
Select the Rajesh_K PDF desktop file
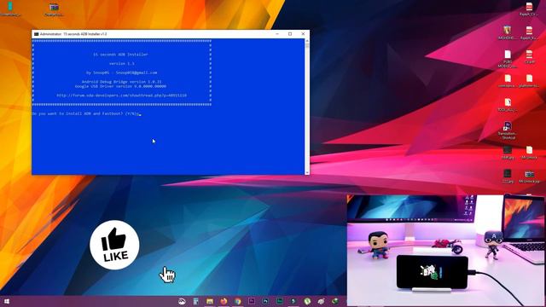pyautogui.click(x=529, y=32)
